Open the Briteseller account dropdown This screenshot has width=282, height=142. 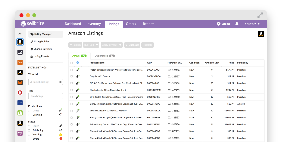point(252,24)
